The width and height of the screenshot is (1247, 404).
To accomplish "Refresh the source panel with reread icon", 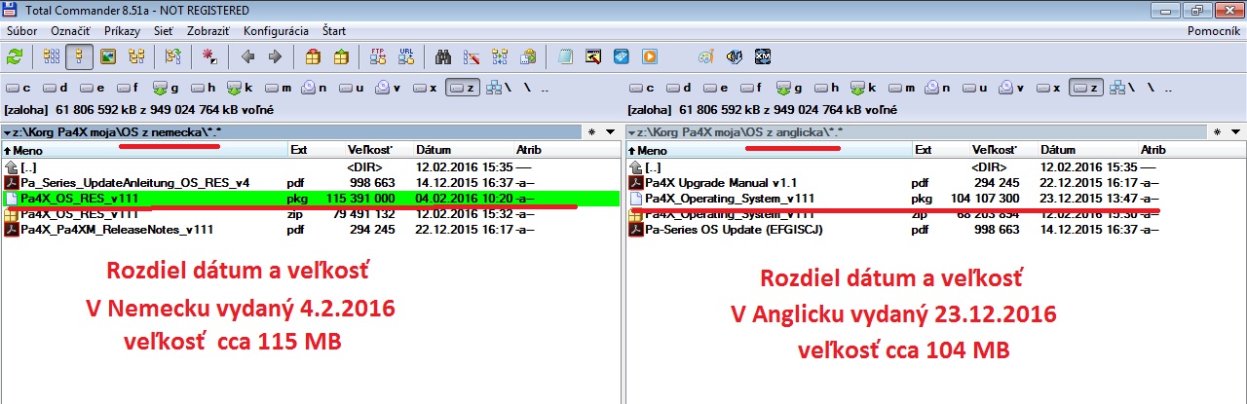I will point(15,56).
